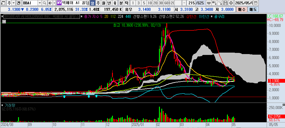
Task: Choose the 60 interval button
Action: (166, 3)
